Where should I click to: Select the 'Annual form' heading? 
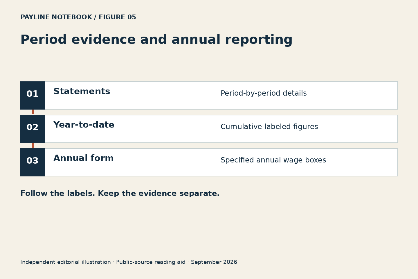click(x=84, y=158)
